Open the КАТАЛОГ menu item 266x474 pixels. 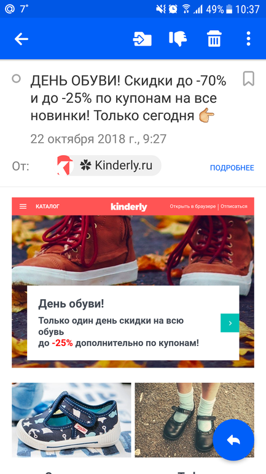[x=47, y=206]
